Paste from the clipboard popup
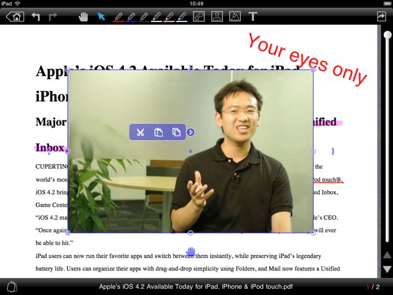The height and width of the screenshot is (295, 393). pos(158,132)
